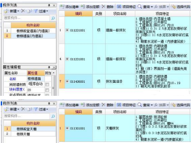Viewport: 191px width, 143px height.
Task: Click 属性值 column header
Action: tap(36, 73)
